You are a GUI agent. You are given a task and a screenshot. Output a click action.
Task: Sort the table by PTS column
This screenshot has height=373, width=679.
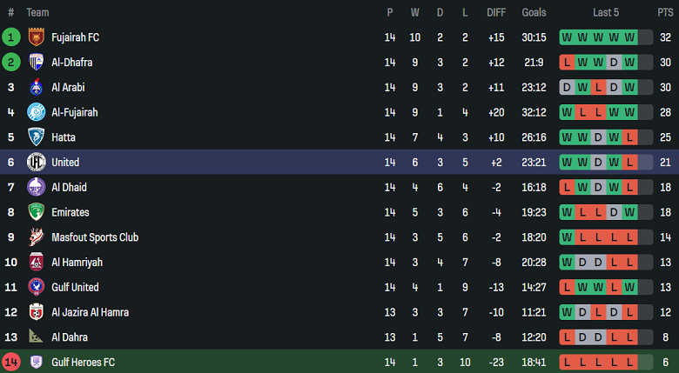[665, 12]
